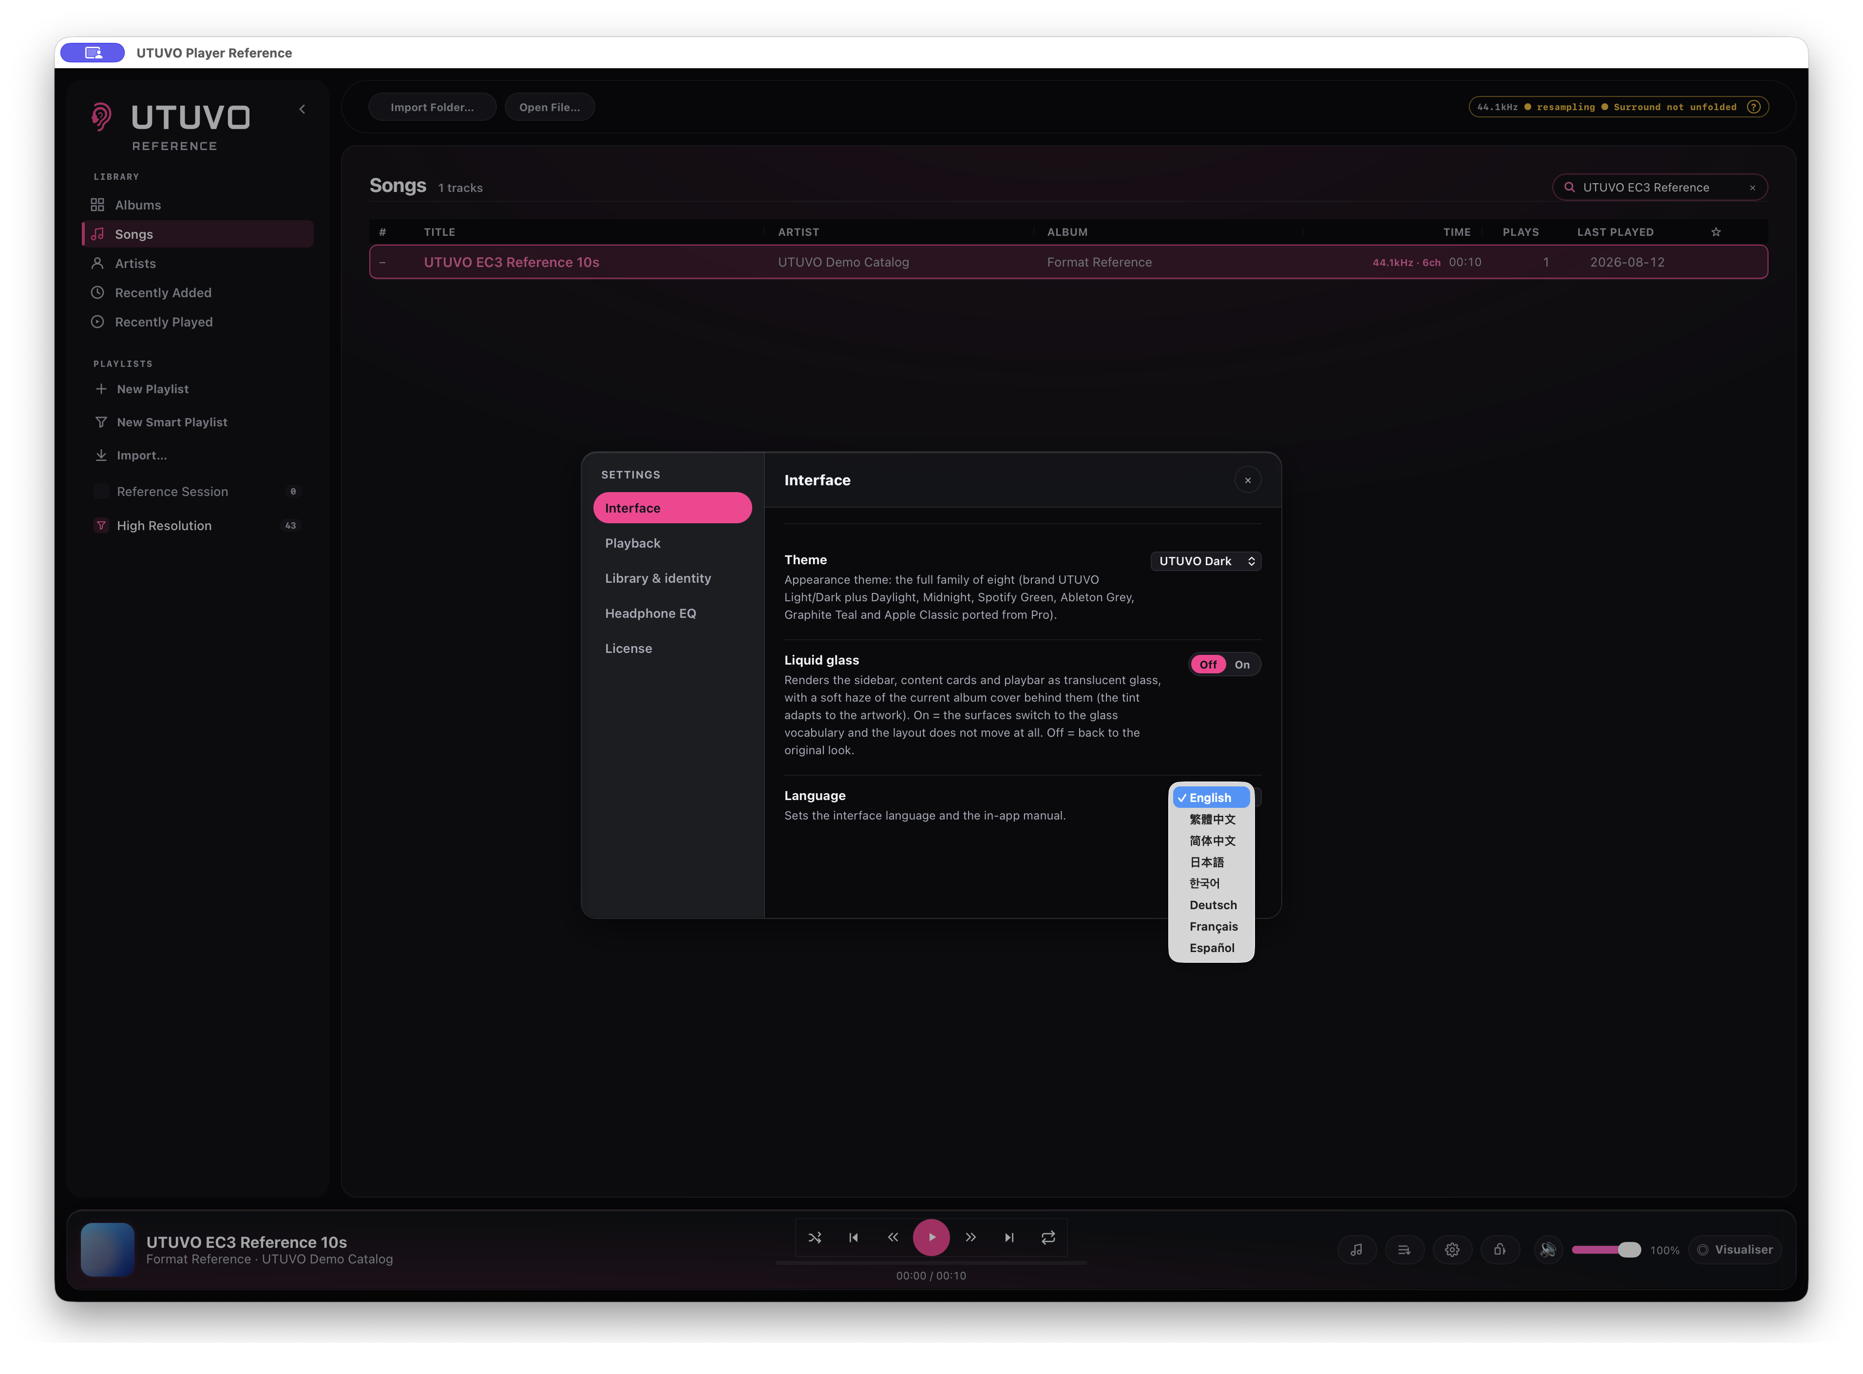
Task: Sort by the TITLE column header
Action: point(439,232)
